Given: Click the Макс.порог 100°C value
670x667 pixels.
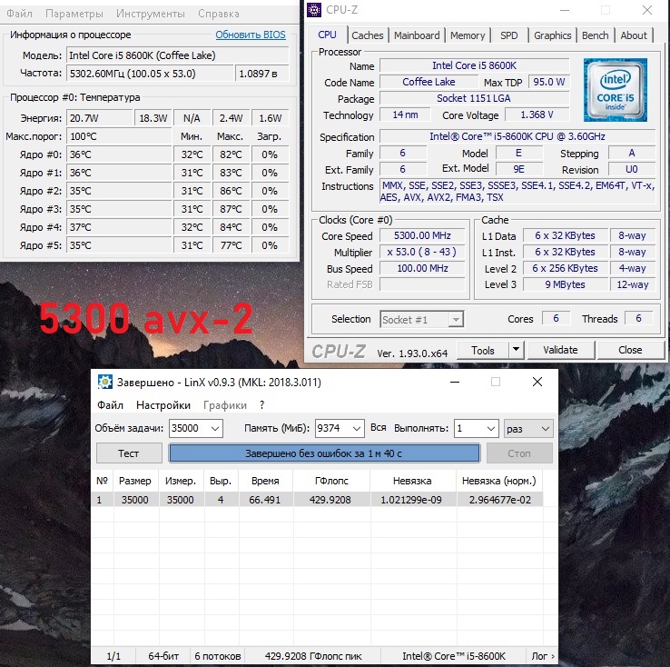Looking at the screenshot, I should (x=119, y=137).
